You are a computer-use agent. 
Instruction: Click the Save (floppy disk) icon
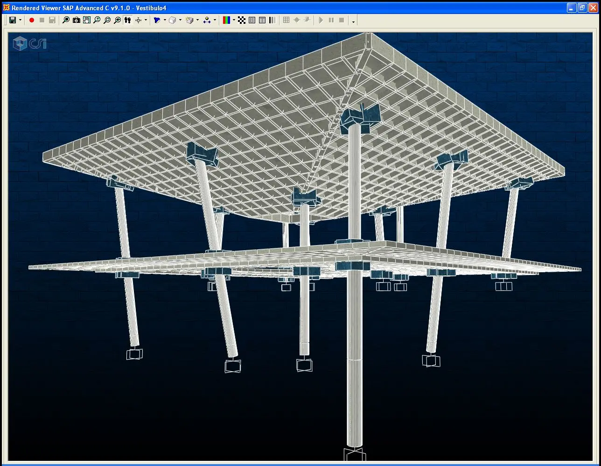(13, 20)
